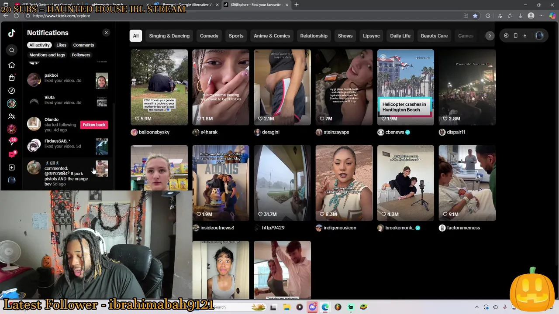The height and width of the screenshot is (314, 559).
Task: Open the s4harak creator link
Action: (x=209, y=132)
